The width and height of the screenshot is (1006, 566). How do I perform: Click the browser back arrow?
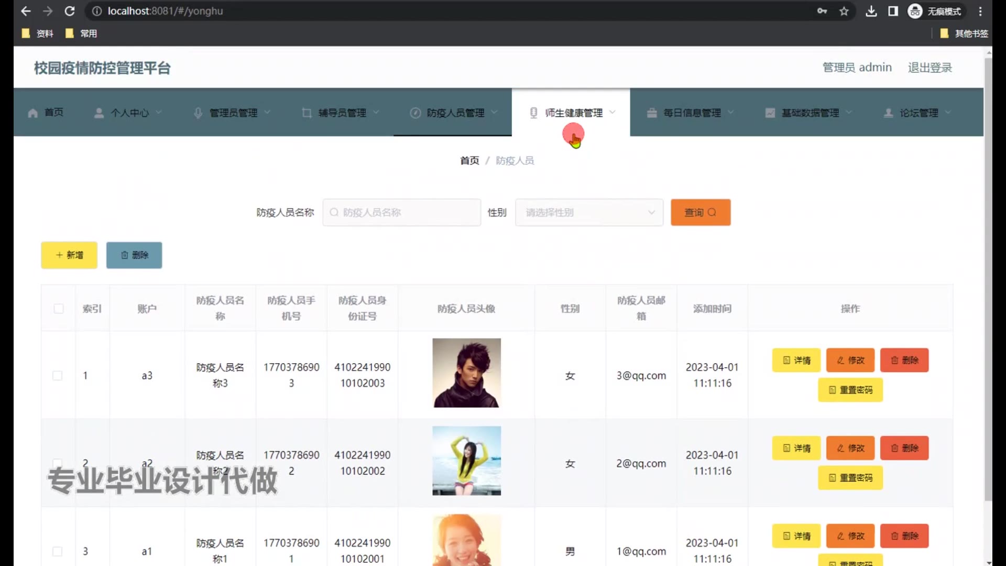26,11
